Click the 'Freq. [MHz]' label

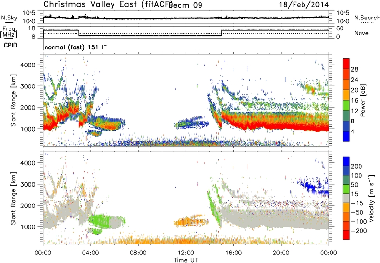pyautogui.click(x=9, y=32)
